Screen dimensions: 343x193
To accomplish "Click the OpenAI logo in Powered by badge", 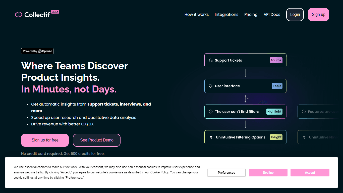I will click(x=40, y=51).
